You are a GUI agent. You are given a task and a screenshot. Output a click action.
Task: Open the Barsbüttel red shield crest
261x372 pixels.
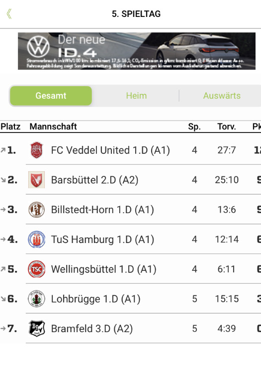tap(36, 180)
